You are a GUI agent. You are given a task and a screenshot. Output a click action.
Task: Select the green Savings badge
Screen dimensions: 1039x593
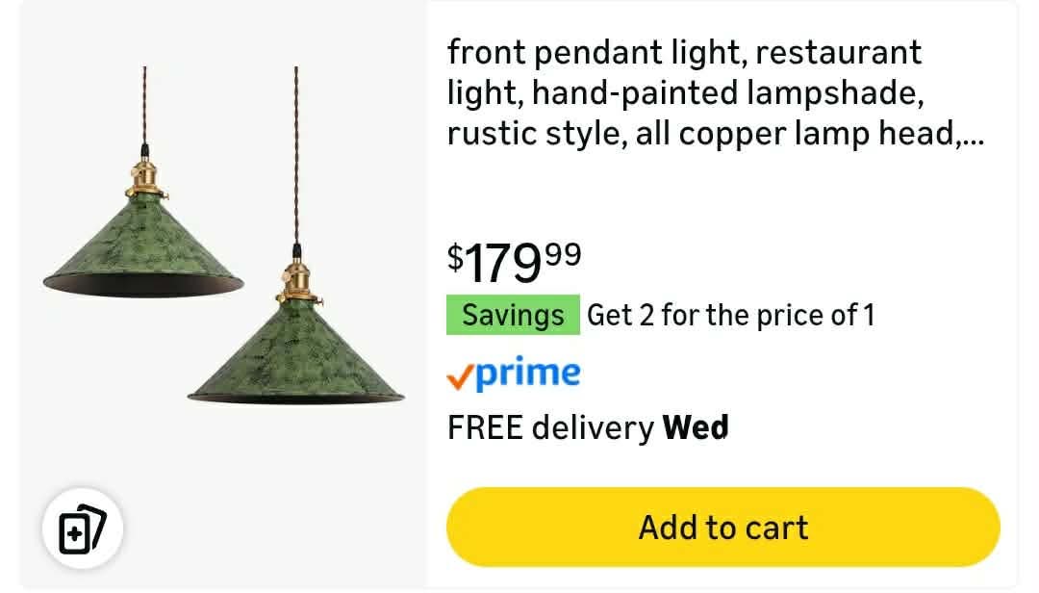click(513, 315)
